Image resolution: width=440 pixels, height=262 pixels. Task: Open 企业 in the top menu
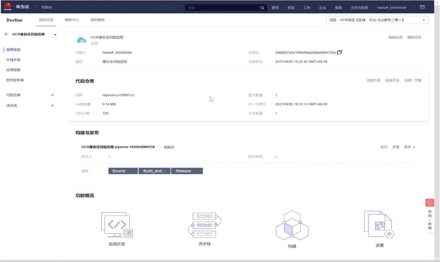pos(322,8)
